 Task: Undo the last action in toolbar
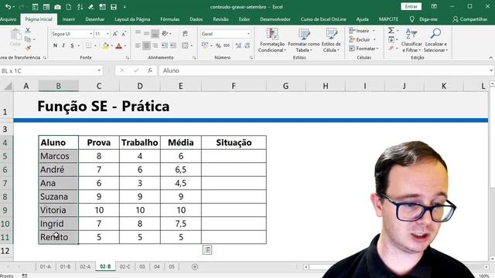click(x=9, y=7)
